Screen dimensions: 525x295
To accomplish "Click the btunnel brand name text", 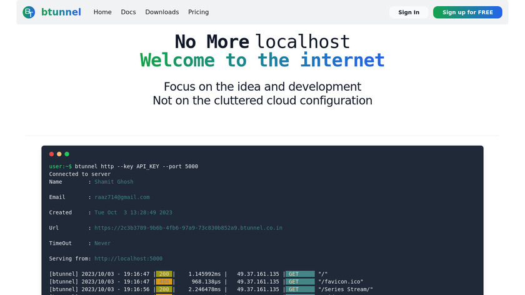I will click(x=61, y=12).
